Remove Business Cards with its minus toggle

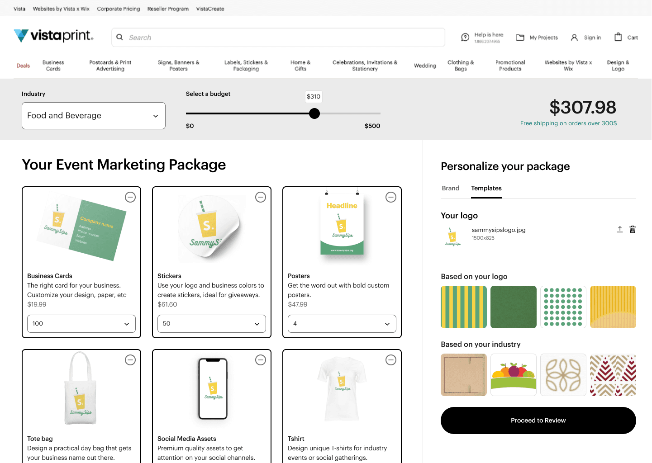click(x=130, y=197)
